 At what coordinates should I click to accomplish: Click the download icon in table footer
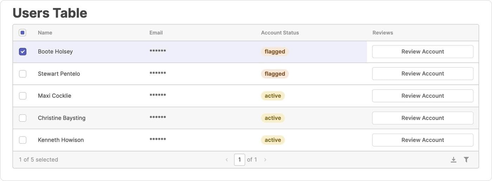pos(453,160)
